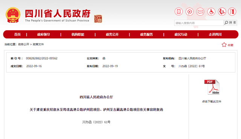Click document number 川办函〔2022〕61号 in info table
The image size is (241, 139).
point(192,66)
